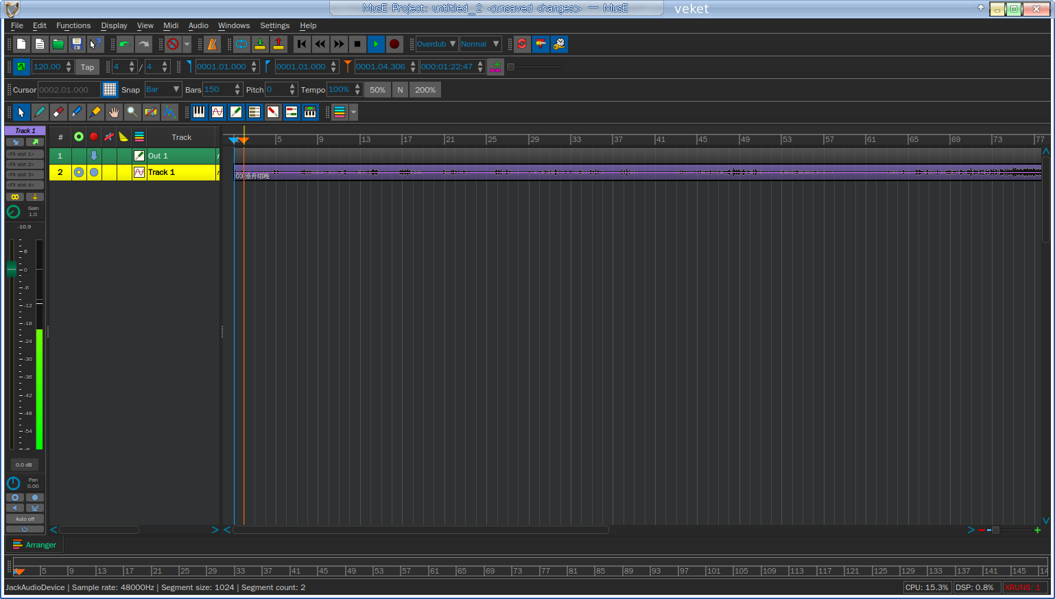Expand the colored stripes dropdown arrow
The height and width of the screenshot is (599, 1055).
pos(353,112)
